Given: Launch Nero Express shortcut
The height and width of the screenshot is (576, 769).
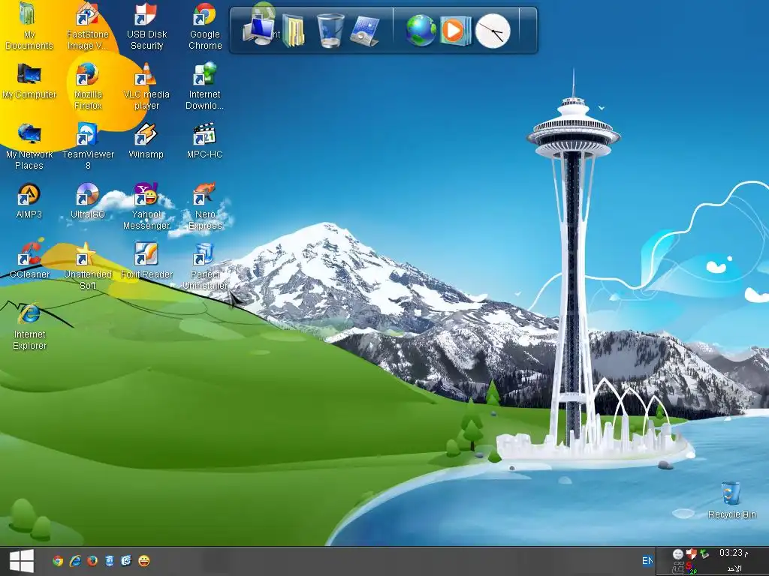Looking at the screenshot, I should tap(205, 206).
